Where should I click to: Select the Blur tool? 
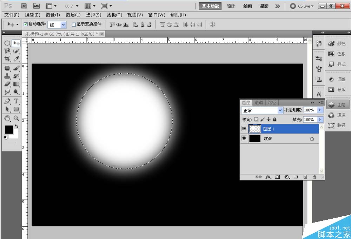(x=7, y=92)
